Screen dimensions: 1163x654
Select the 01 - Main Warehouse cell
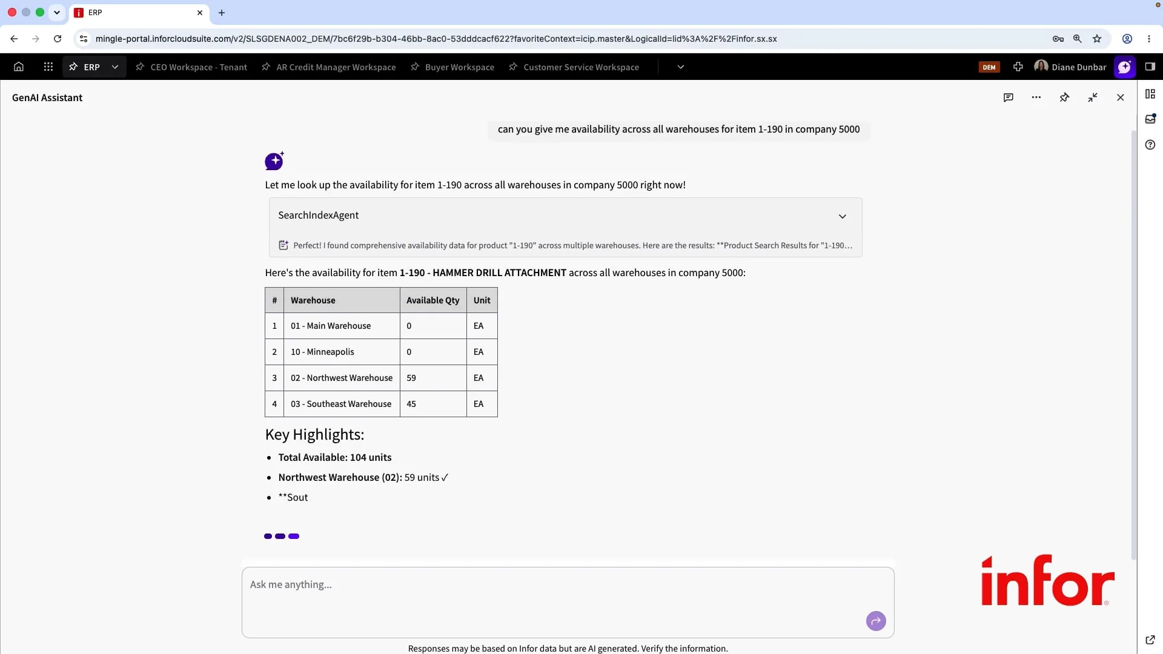pyautogui.click(x=342, y=326)
